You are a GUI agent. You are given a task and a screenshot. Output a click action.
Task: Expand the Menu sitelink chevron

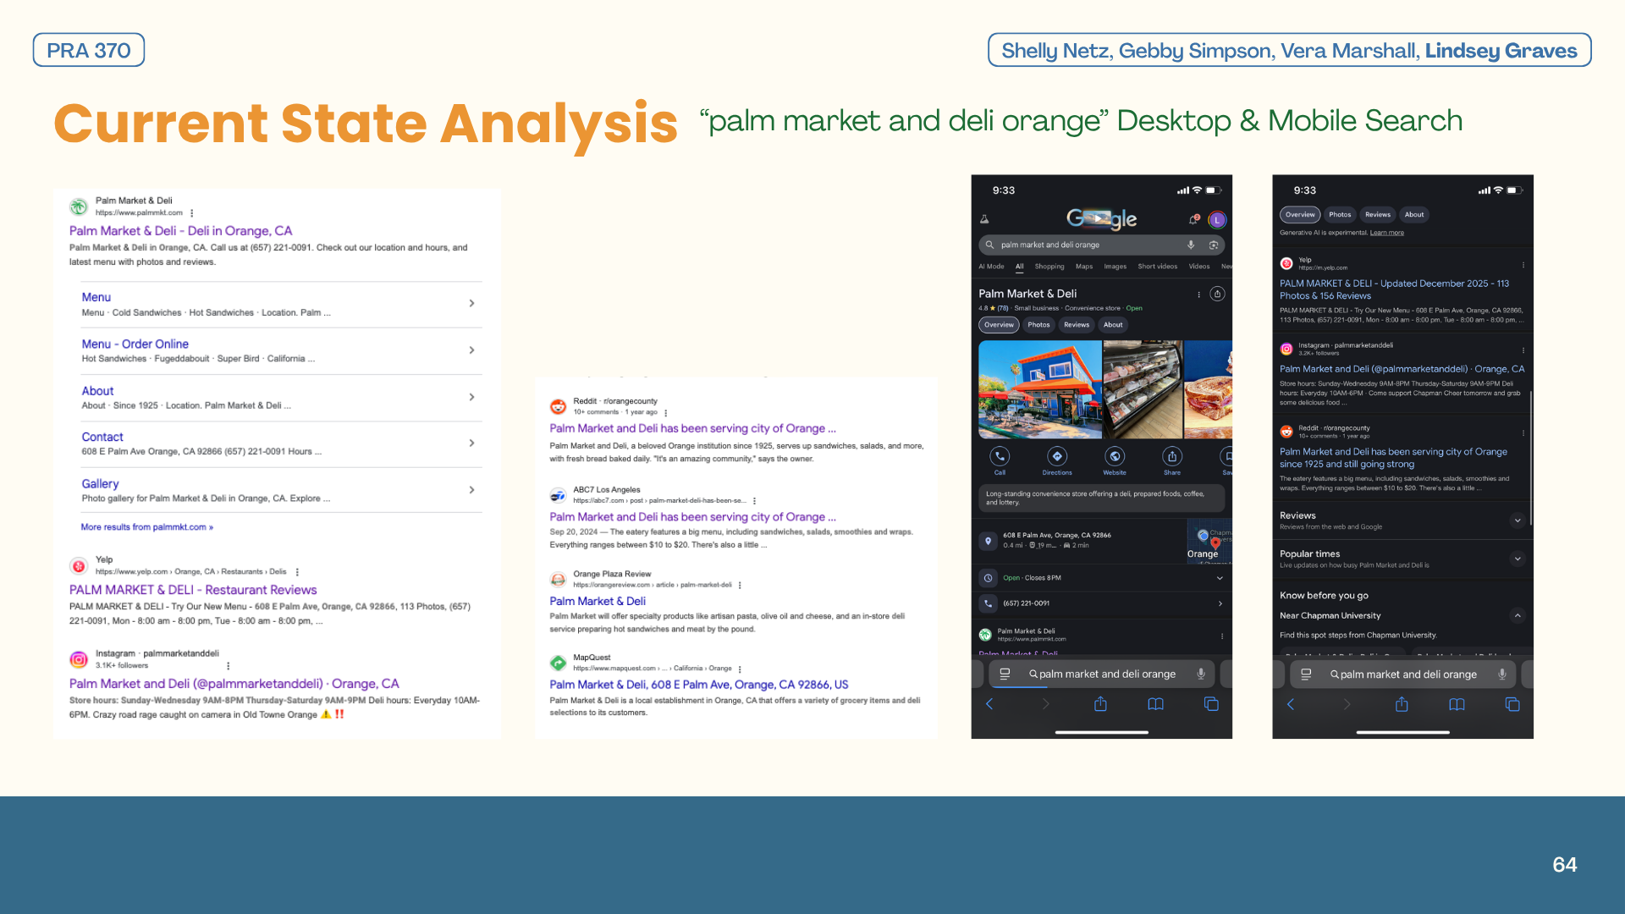click(471, 303)
